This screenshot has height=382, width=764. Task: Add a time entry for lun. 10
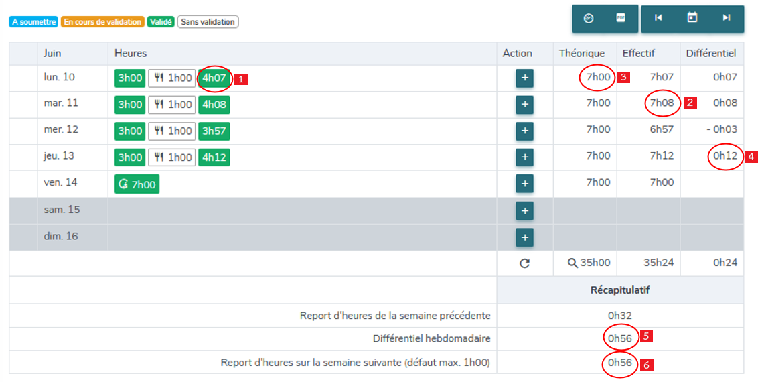[x=524, y=78]
